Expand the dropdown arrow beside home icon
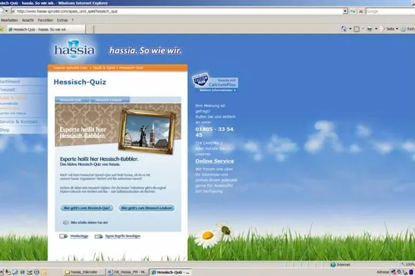The height and width of the screenshot is (276, 415). (350, 29)
